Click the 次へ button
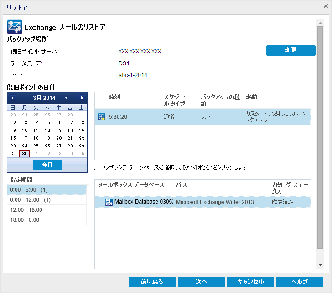This screenshot has height=293, width=332. click(x=201, y=282)
